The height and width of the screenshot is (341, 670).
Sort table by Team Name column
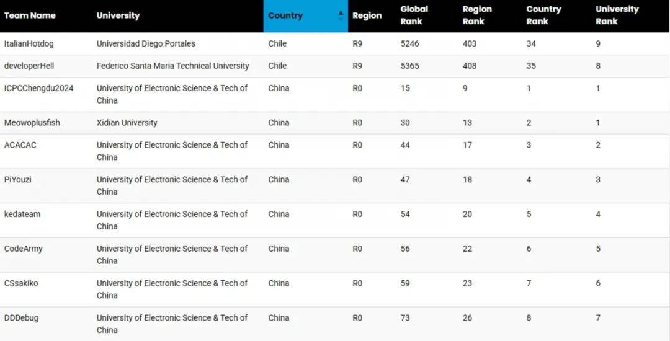[x=30, y=15]
